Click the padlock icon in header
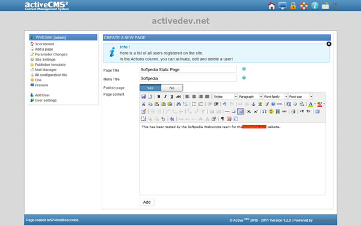 tap(293, 5)
